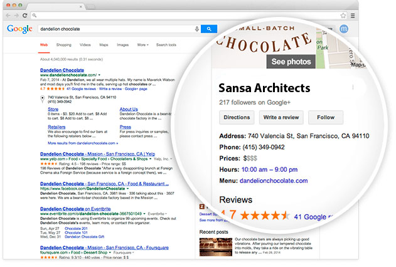
Task: Open the browser hamburger menu
Action: coord(353,16)
